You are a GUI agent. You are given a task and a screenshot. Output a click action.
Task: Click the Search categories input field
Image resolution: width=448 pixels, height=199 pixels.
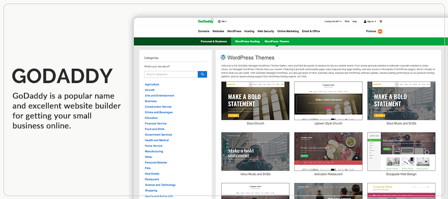click(x=171, y=74)
